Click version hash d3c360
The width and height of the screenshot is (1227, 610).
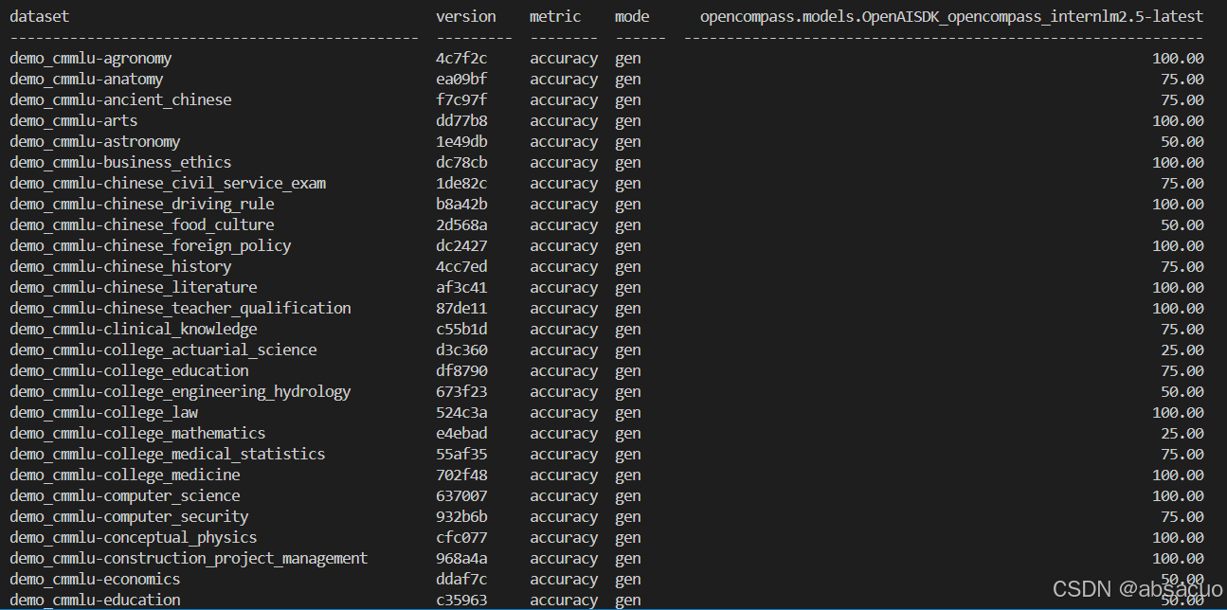click(461, 350)
